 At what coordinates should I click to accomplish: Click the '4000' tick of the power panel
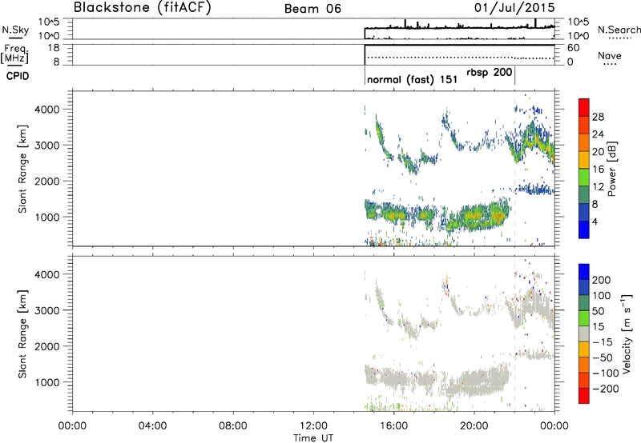click(x=46, y=110)
